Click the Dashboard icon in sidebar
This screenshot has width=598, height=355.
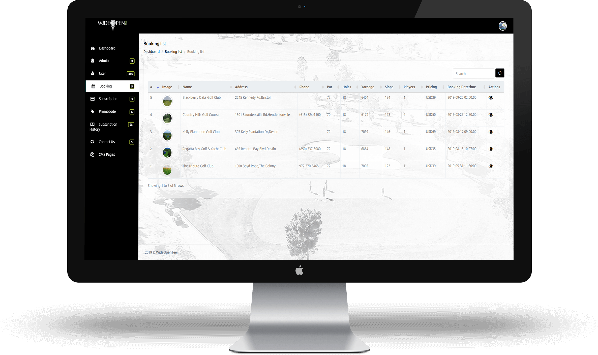(x=93, y=48)
